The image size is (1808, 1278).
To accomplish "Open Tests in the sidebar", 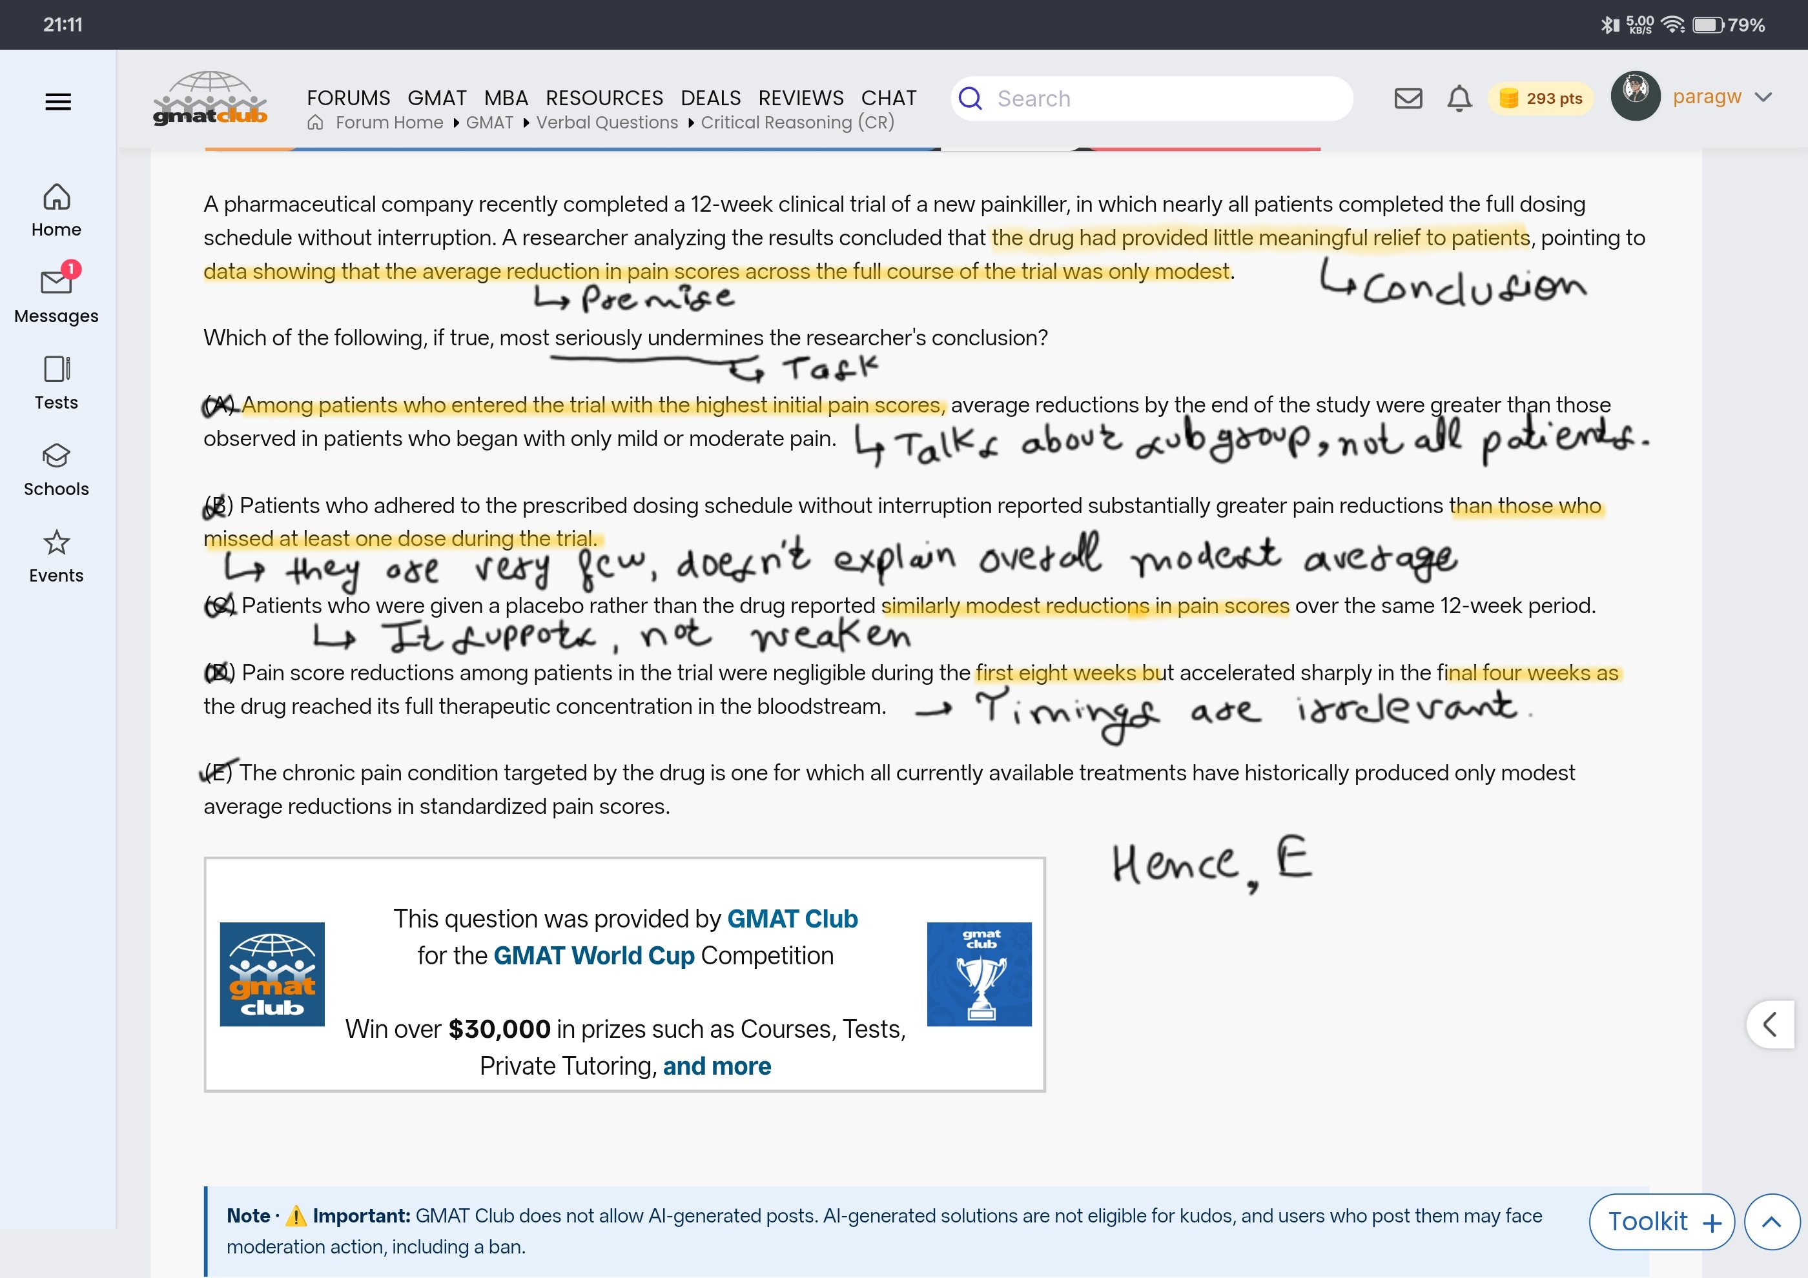I will [57, 383].
